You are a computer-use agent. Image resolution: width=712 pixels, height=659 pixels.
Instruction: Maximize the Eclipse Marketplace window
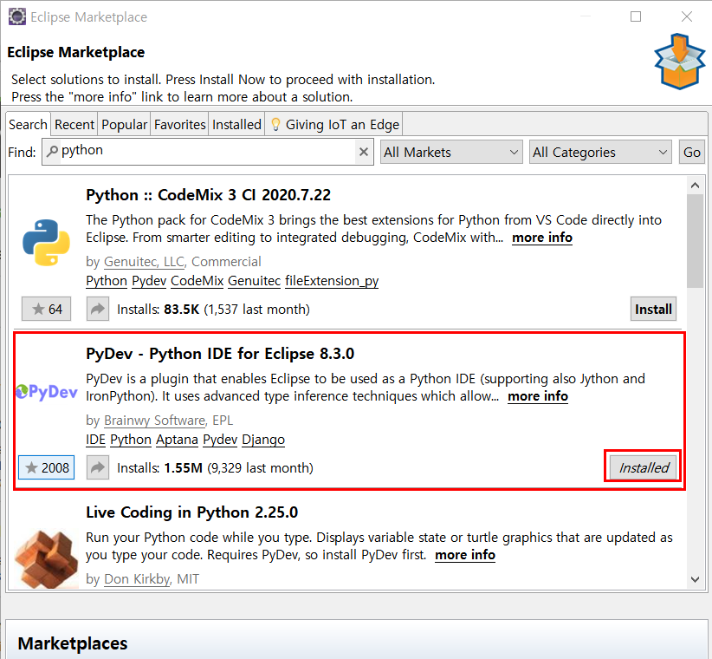coord(636,16)
